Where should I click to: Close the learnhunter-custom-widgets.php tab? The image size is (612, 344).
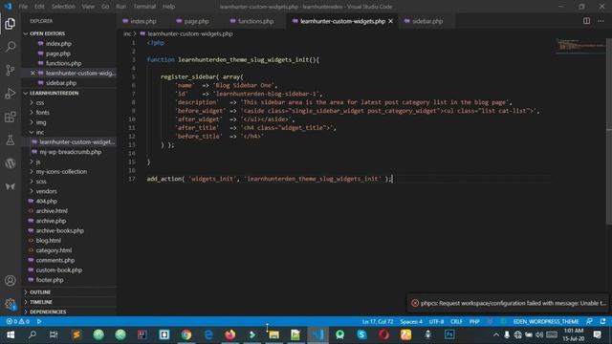(390, 21)
